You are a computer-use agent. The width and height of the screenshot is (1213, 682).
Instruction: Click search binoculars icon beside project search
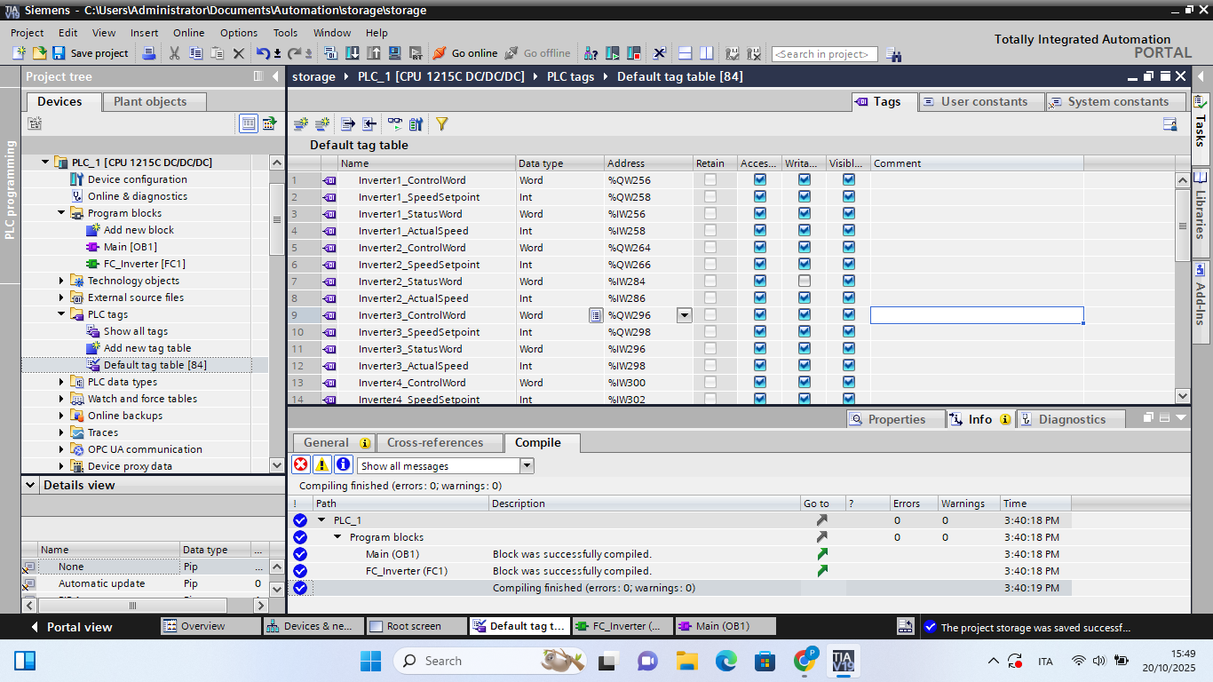(x=893, y=54)
